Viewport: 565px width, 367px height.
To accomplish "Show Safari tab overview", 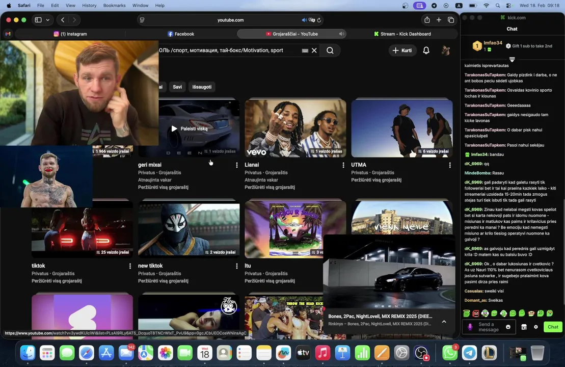I will pyautogui.click(x=451, y=20).
